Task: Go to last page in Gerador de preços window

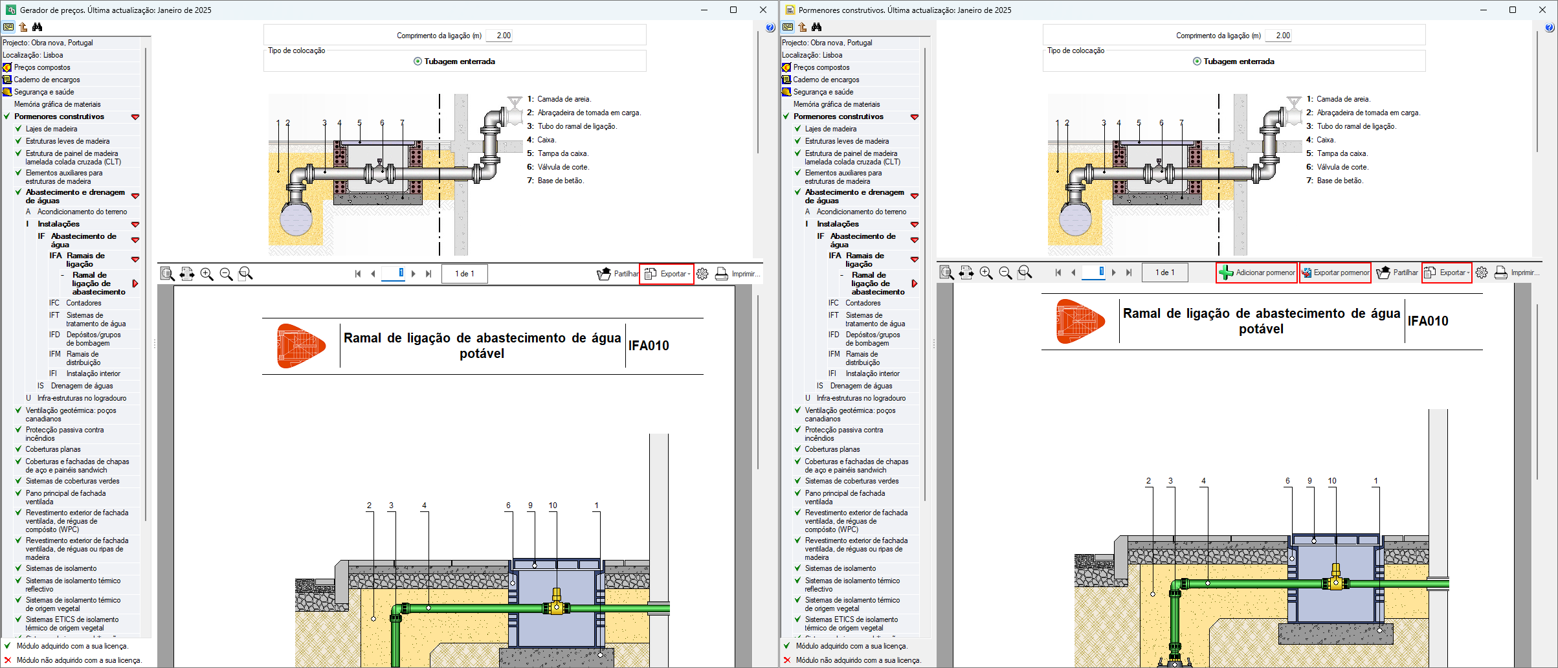Action: 428,274
